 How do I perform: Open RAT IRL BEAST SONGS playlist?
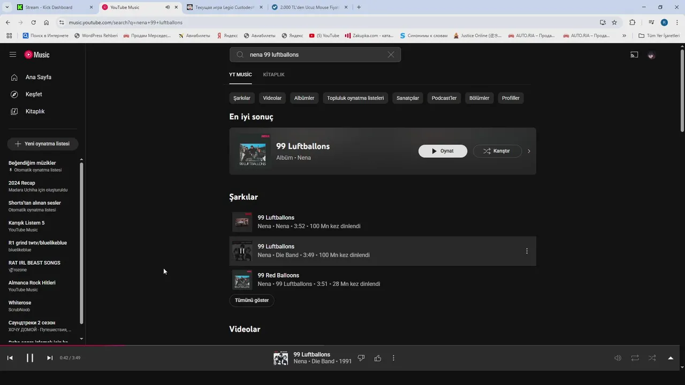tap(34, 263)
